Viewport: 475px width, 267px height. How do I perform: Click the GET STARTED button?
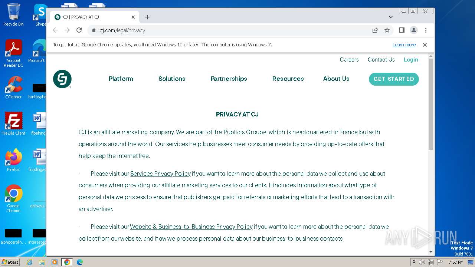(394, 79)
